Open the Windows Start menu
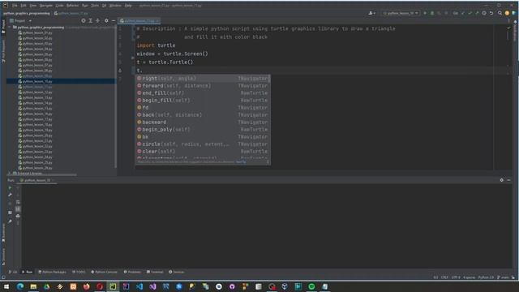This screenshot has height=292, width=519. coord(6,286)
